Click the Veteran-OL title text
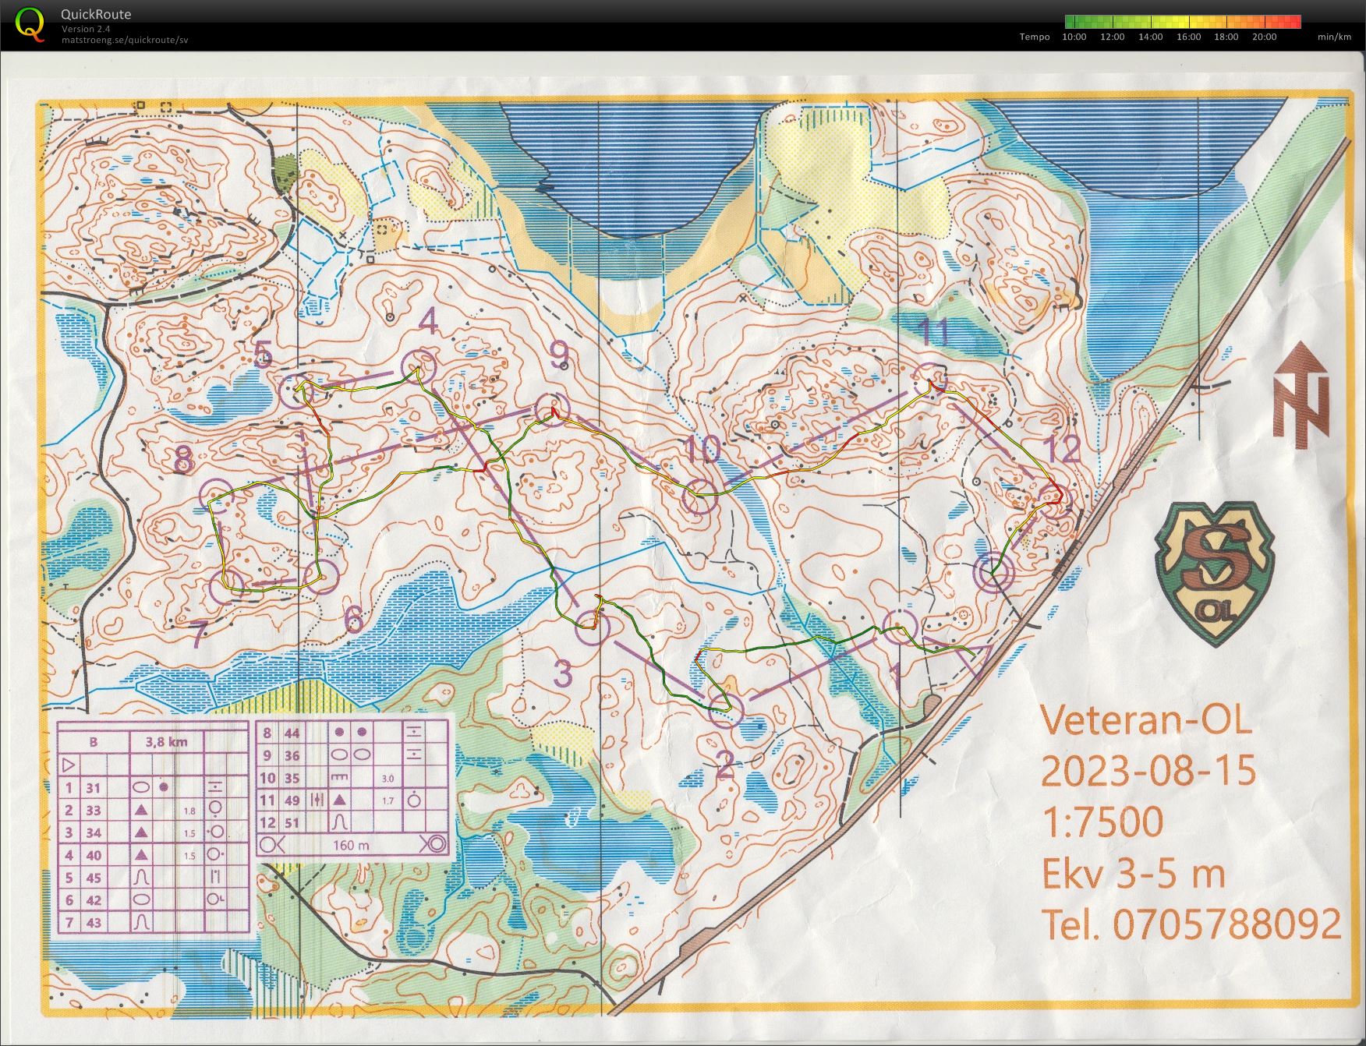Image resolution: width=1366 pixels, height=1046 pixels. pyautogui.click(x=1146, y=720)
